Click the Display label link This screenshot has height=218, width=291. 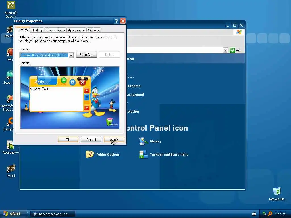point(155,141)
